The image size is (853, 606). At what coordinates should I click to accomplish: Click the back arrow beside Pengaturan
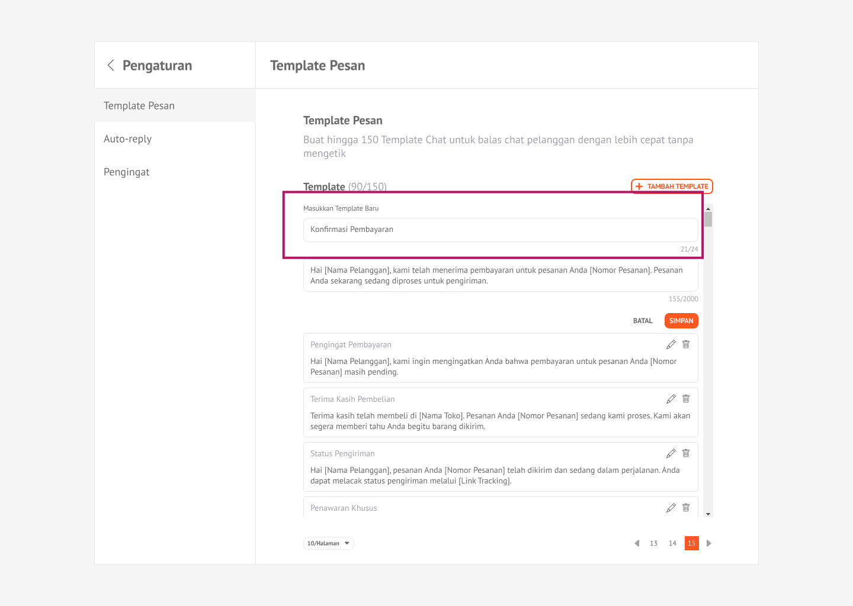111,65
